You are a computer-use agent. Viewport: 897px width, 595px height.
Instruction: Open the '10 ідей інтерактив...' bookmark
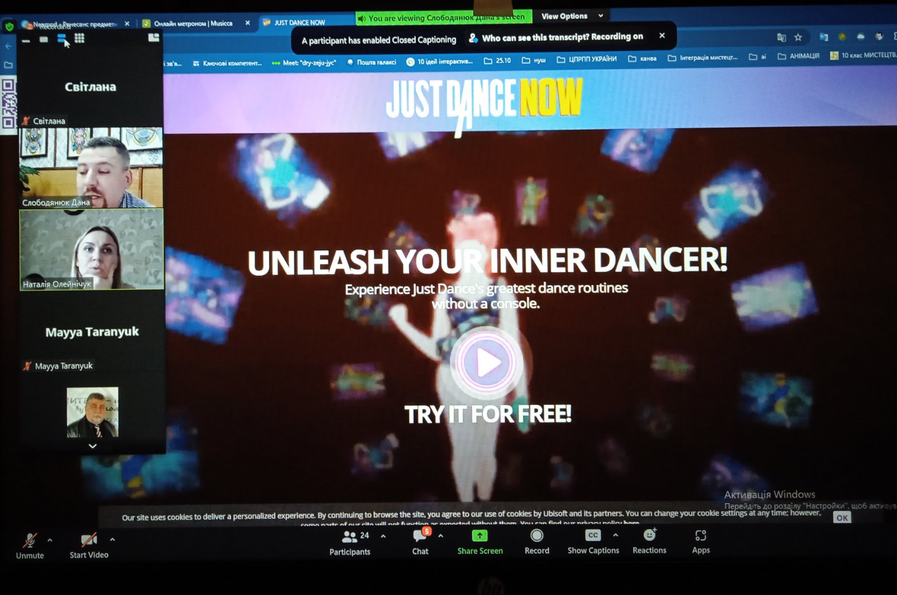[x=440, y=62]
